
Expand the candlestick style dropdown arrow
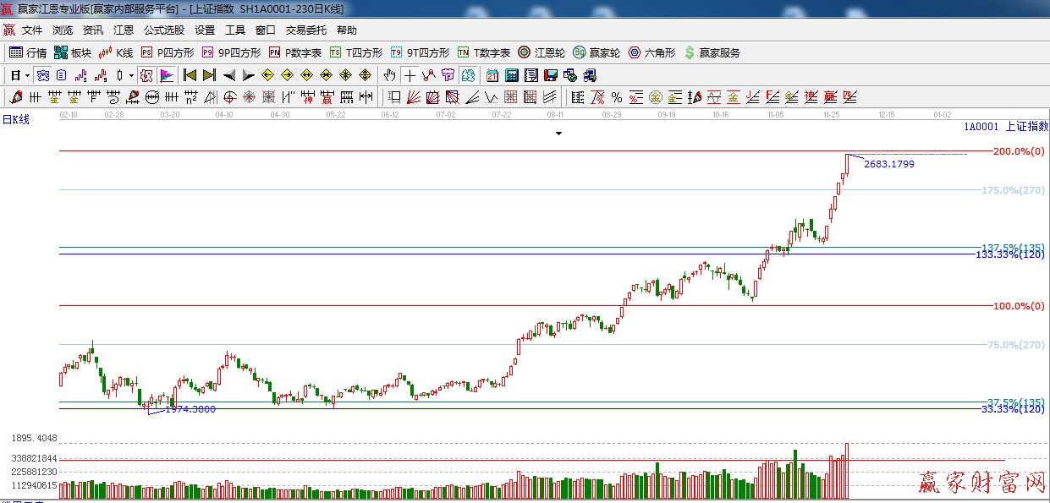(131, 75)
